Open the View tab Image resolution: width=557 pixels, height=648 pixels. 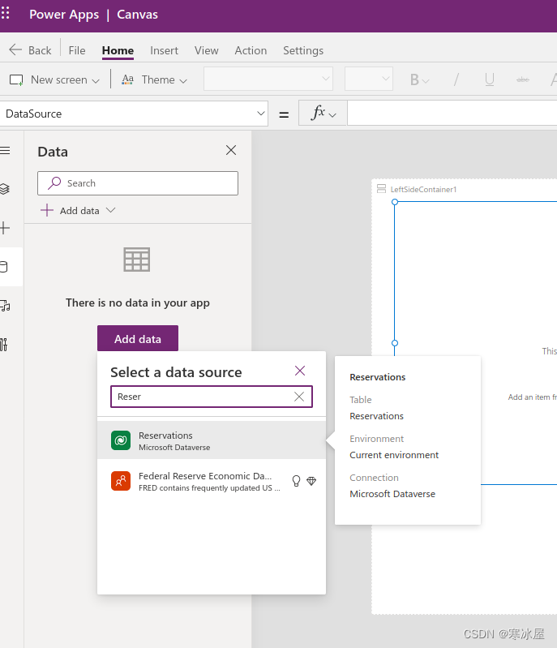(206, 50)
